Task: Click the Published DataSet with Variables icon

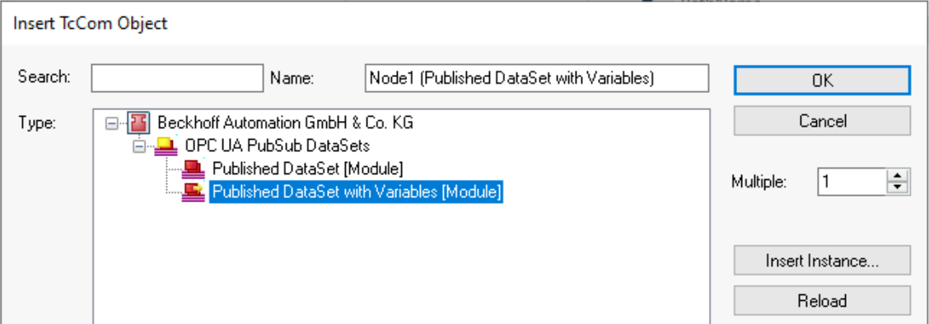Action: [x=194, y=192]
